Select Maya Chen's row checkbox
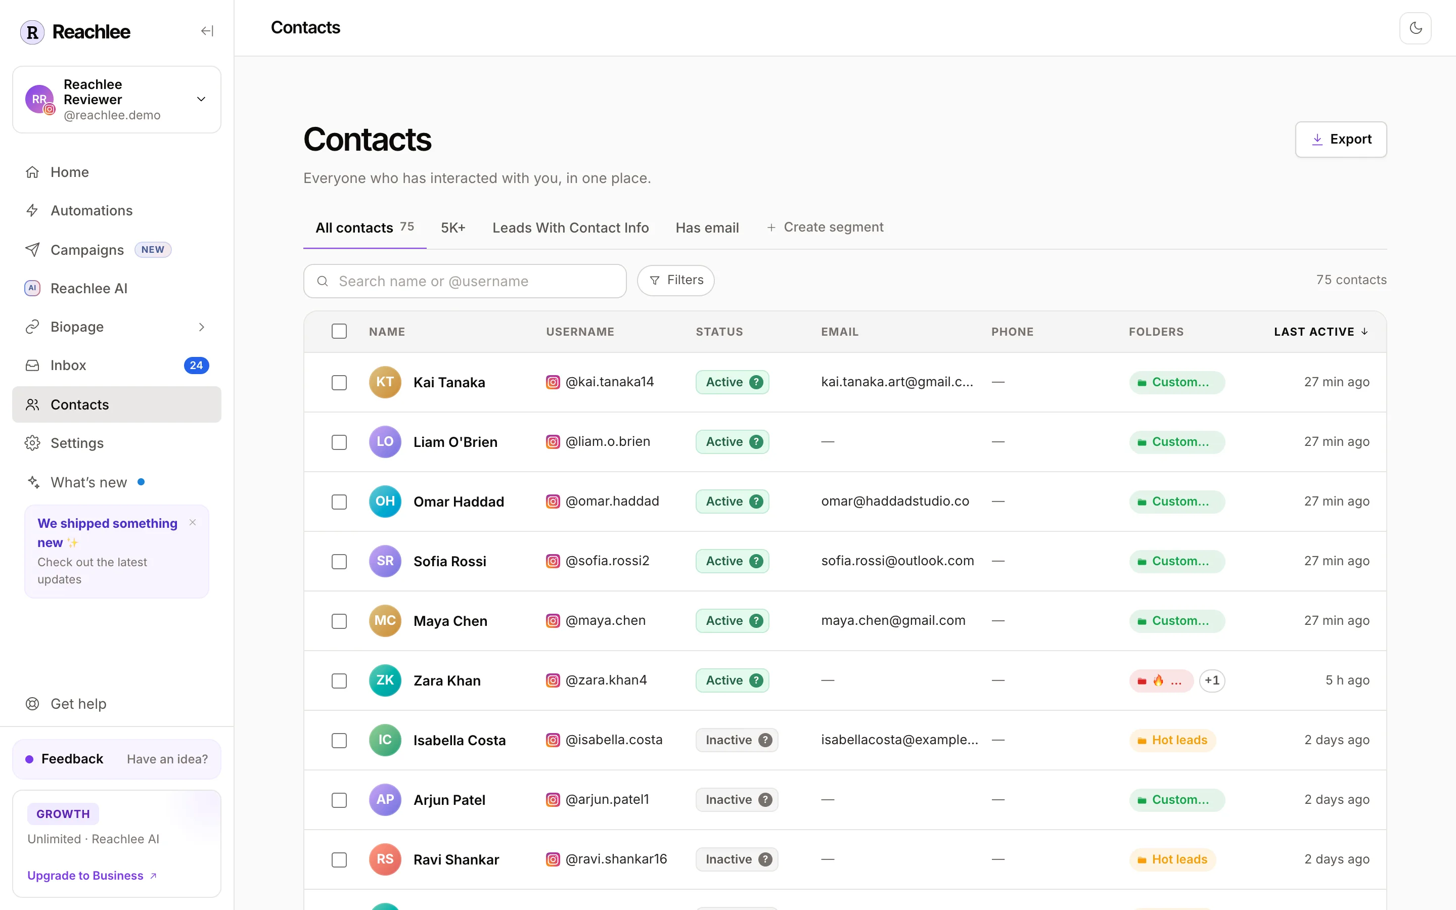Viewport: 1456px width, 910px height. (x=339, y=621)
